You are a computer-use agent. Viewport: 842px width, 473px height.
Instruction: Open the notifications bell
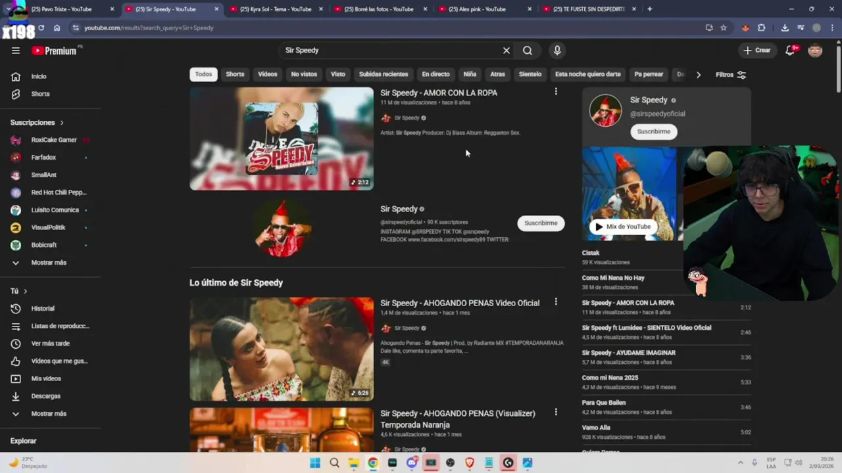point(791,51)
